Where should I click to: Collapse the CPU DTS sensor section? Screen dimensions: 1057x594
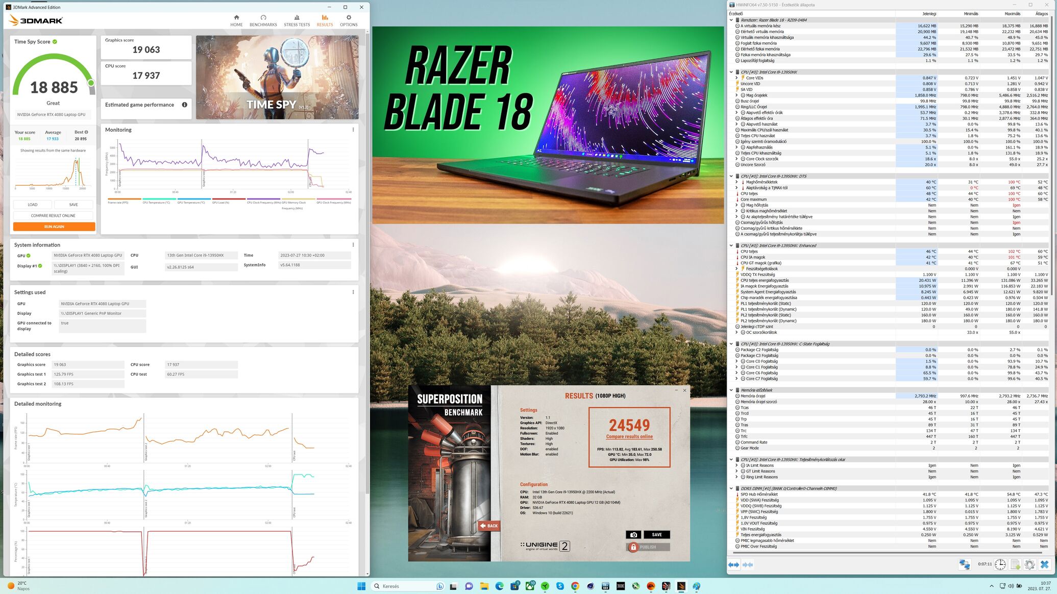731,176
